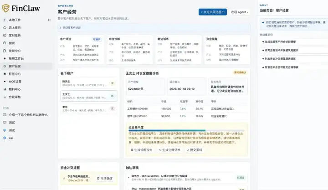Viewport: 328px width, 190px height.
Task: Open the 持仓诊断 card
Action: pyautogui.click(x=129, y=50)
